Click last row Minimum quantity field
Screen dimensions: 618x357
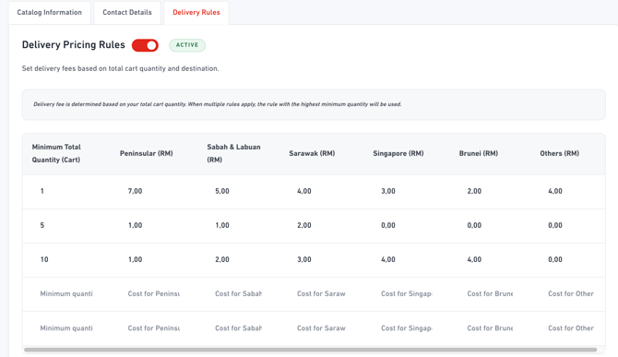pyautogui.click(x=66, y=328)
